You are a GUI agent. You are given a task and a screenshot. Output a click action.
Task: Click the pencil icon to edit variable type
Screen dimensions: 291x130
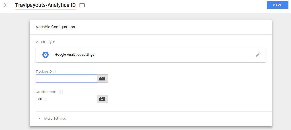tap(258, 55)
